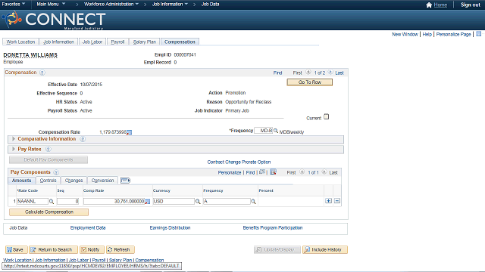Go to next pay component row arrow

(x=324, y=172)
